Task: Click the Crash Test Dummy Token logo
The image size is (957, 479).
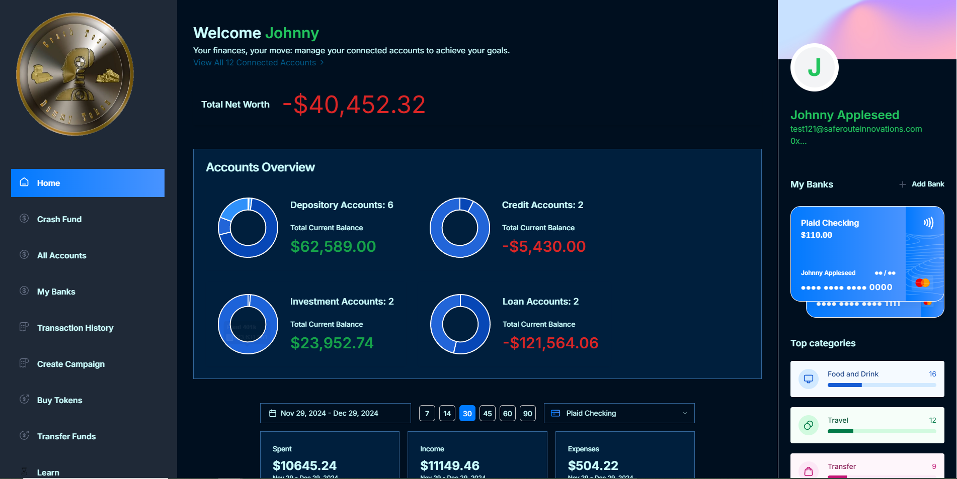Action: coord(75,74)
